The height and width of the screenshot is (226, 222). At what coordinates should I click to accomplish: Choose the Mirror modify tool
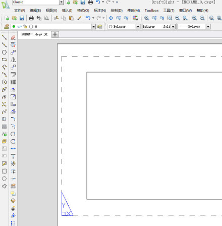pos(13,60)
